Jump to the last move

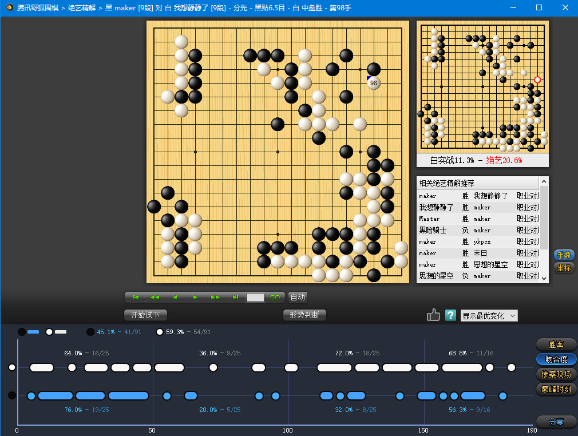[235, 298]
